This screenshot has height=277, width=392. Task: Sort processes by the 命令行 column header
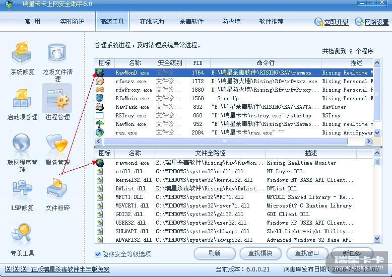(x=266, y=63)
